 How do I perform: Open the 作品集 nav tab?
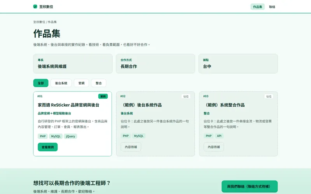coord(257,7)
